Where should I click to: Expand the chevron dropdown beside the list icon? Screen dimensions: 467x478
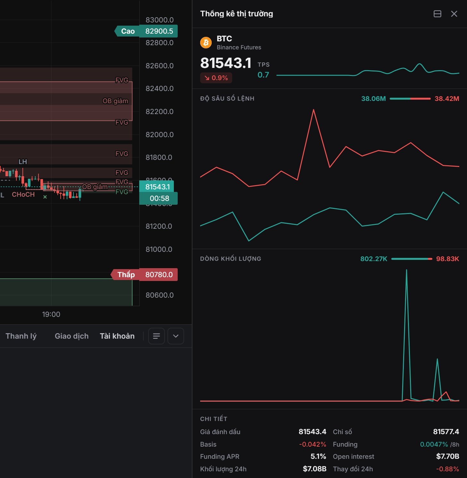tap(176, 336)
